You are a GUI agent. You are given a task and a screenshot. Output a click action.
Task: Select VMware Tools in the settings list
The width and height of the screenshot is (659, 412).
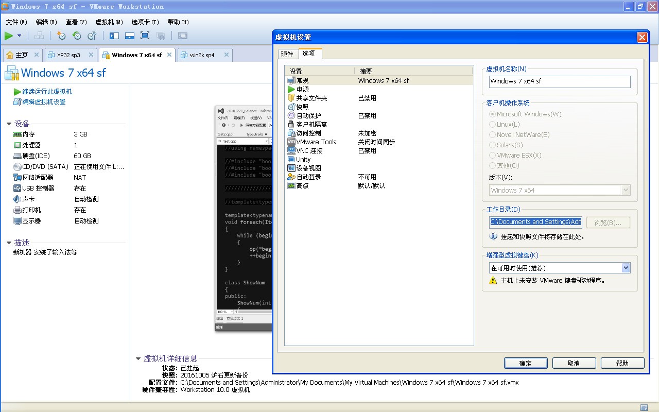pyautogui.click(x=379, y=142)
